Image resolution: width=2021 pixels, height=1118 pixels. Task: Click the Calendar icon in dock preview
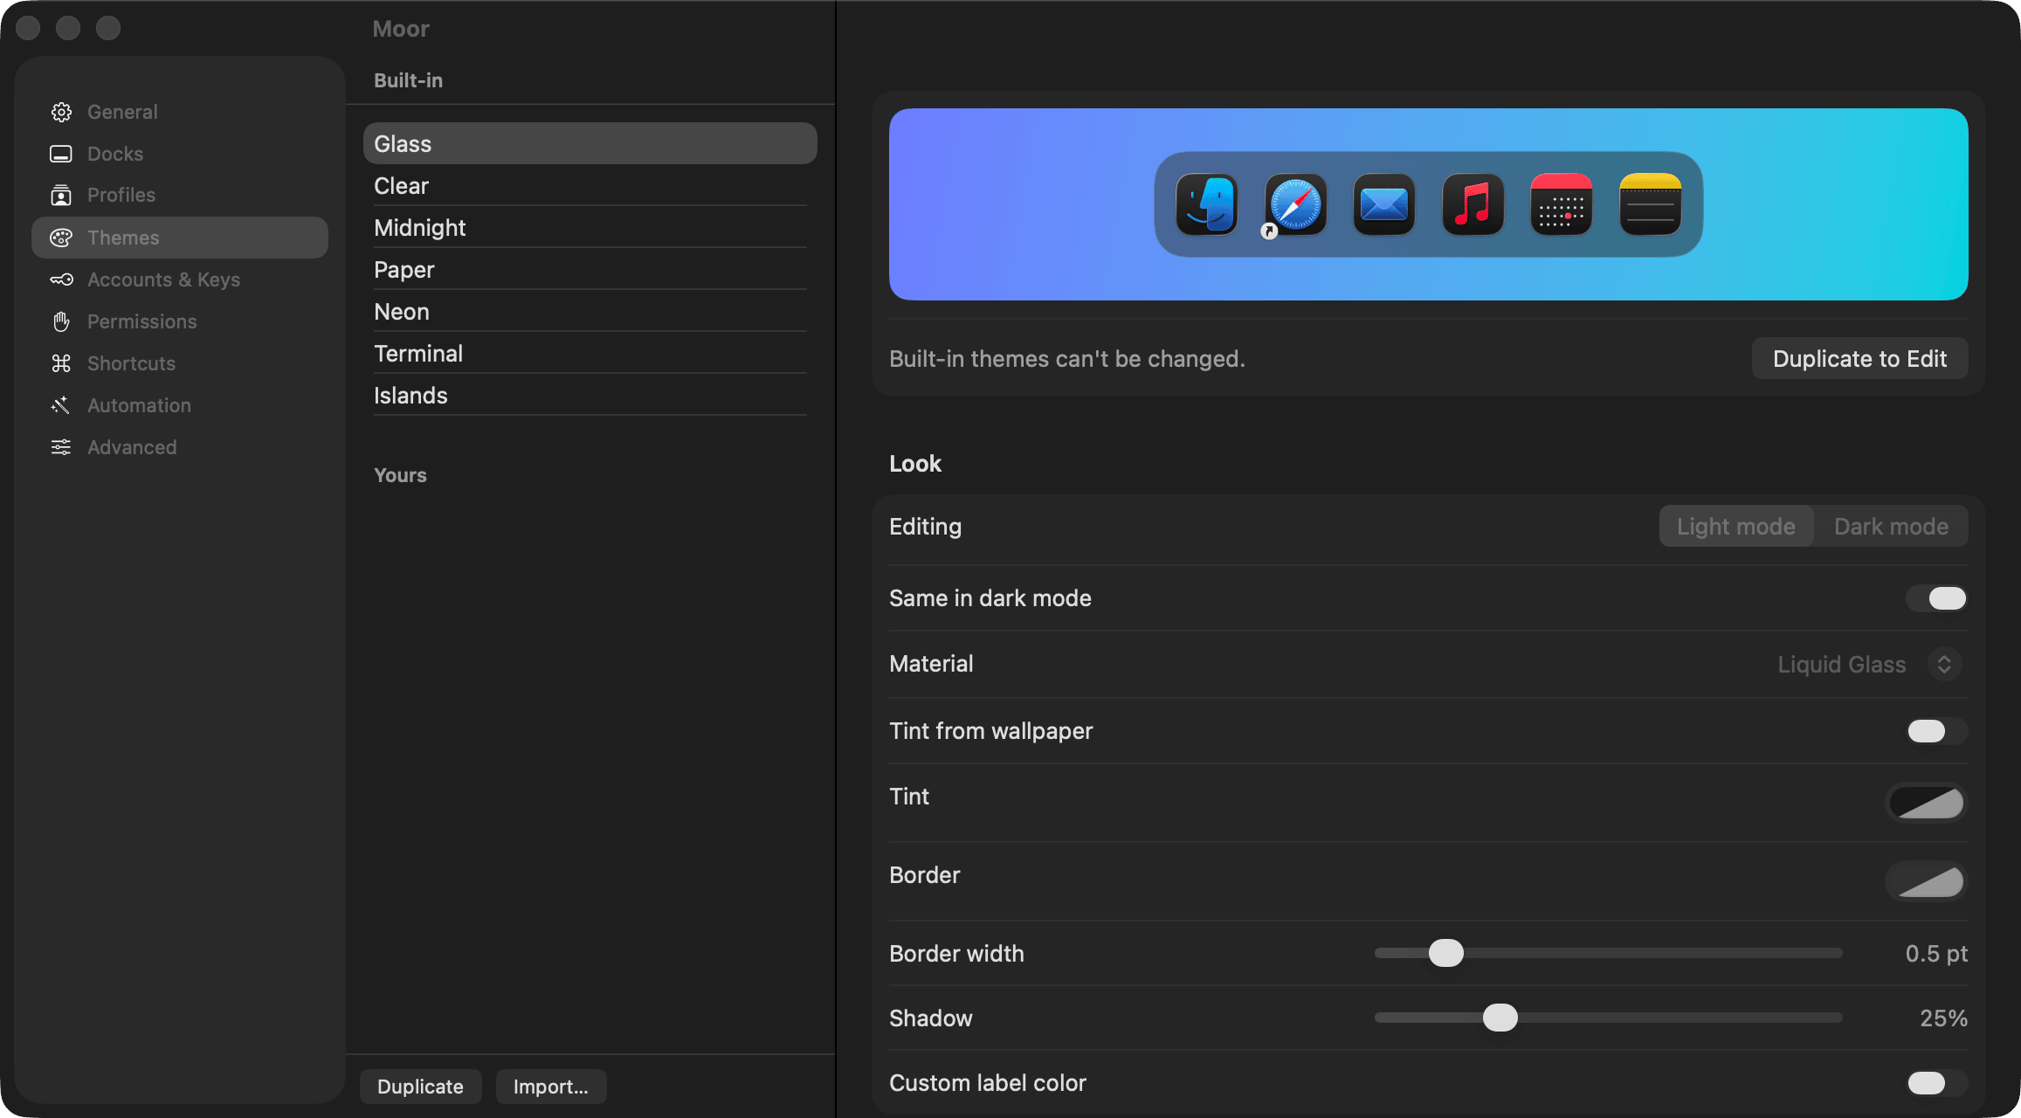[1562, 204]
